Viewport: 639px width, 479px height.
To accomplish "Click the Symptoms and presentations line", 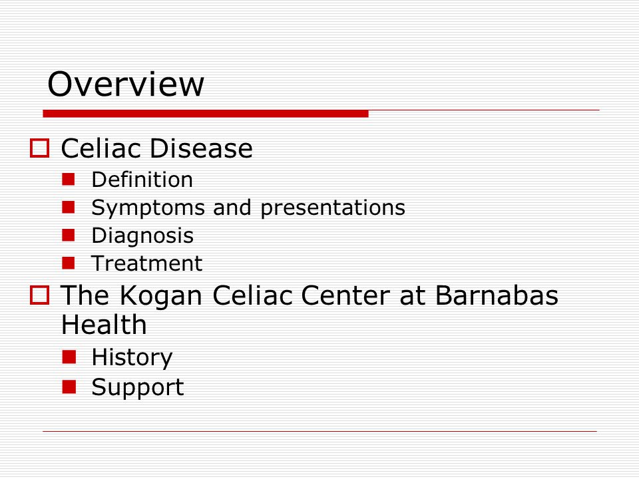I will [x=248, y=208].
